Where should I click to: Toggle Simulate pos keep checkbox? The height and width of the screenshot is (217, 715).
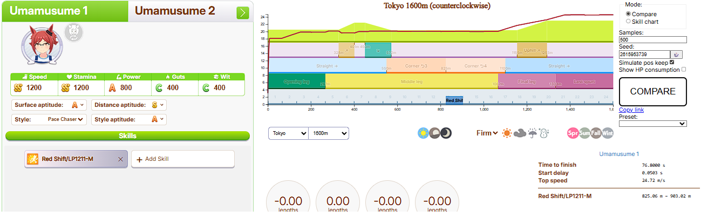[x=672, y=62]
